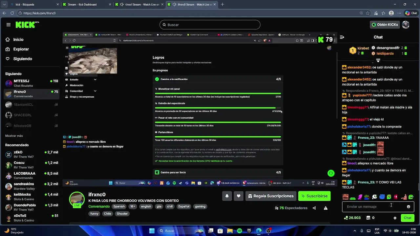
Task: Open File Explorer from the taskbar
Action: point(230,231)
